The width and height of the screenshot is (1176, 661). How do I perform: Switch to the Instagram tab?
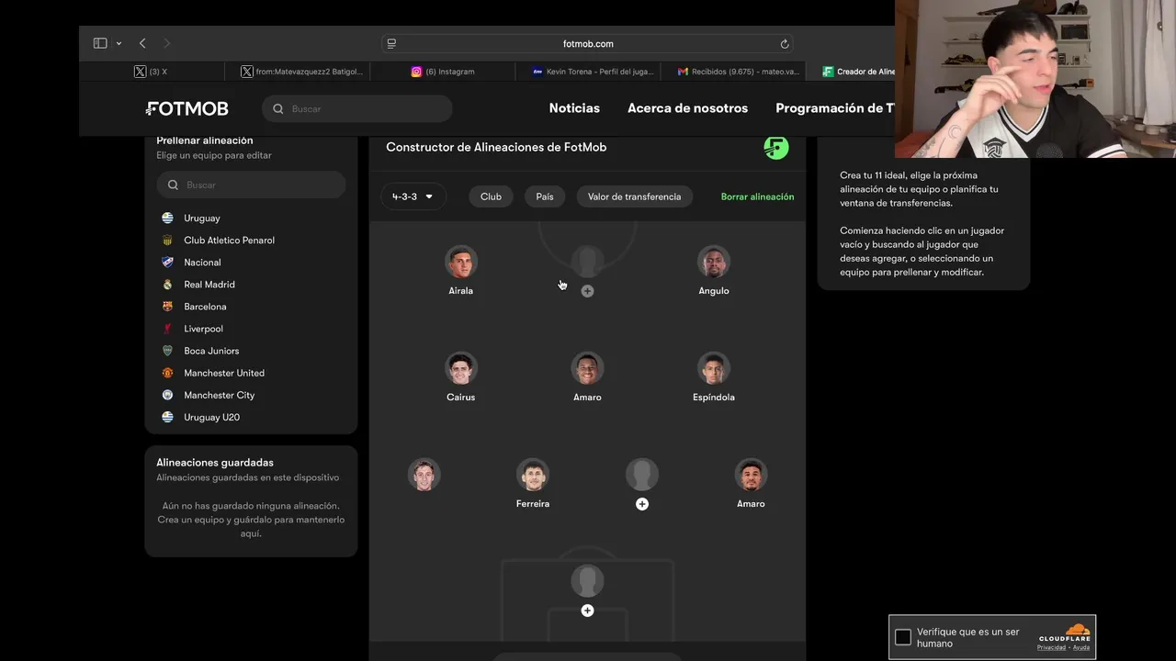tap(443, 72)
